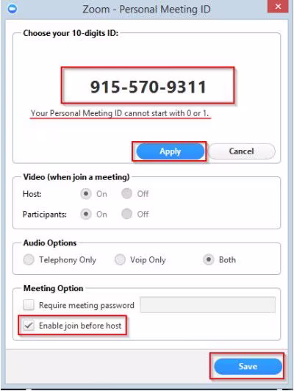Select Voip Only audio option

(120, 259)
